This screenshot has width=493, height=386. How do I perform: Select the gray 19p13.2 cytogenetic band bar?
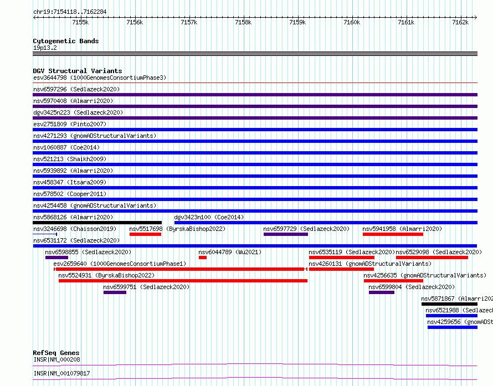255,54
